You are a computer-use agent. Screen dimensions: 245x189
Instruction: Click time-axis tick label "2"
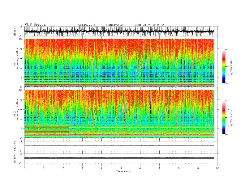(x=63, y=168)
